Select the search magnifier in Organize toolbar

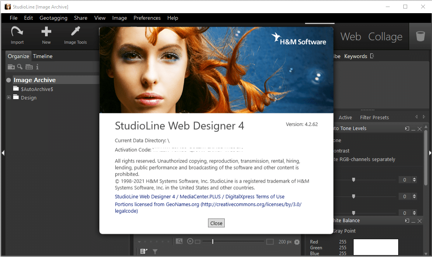pos(20,67)
